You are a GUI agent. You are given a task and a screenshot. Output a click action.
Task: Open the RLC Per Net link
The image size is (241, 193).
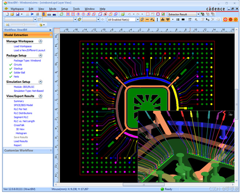click(20, 109)
